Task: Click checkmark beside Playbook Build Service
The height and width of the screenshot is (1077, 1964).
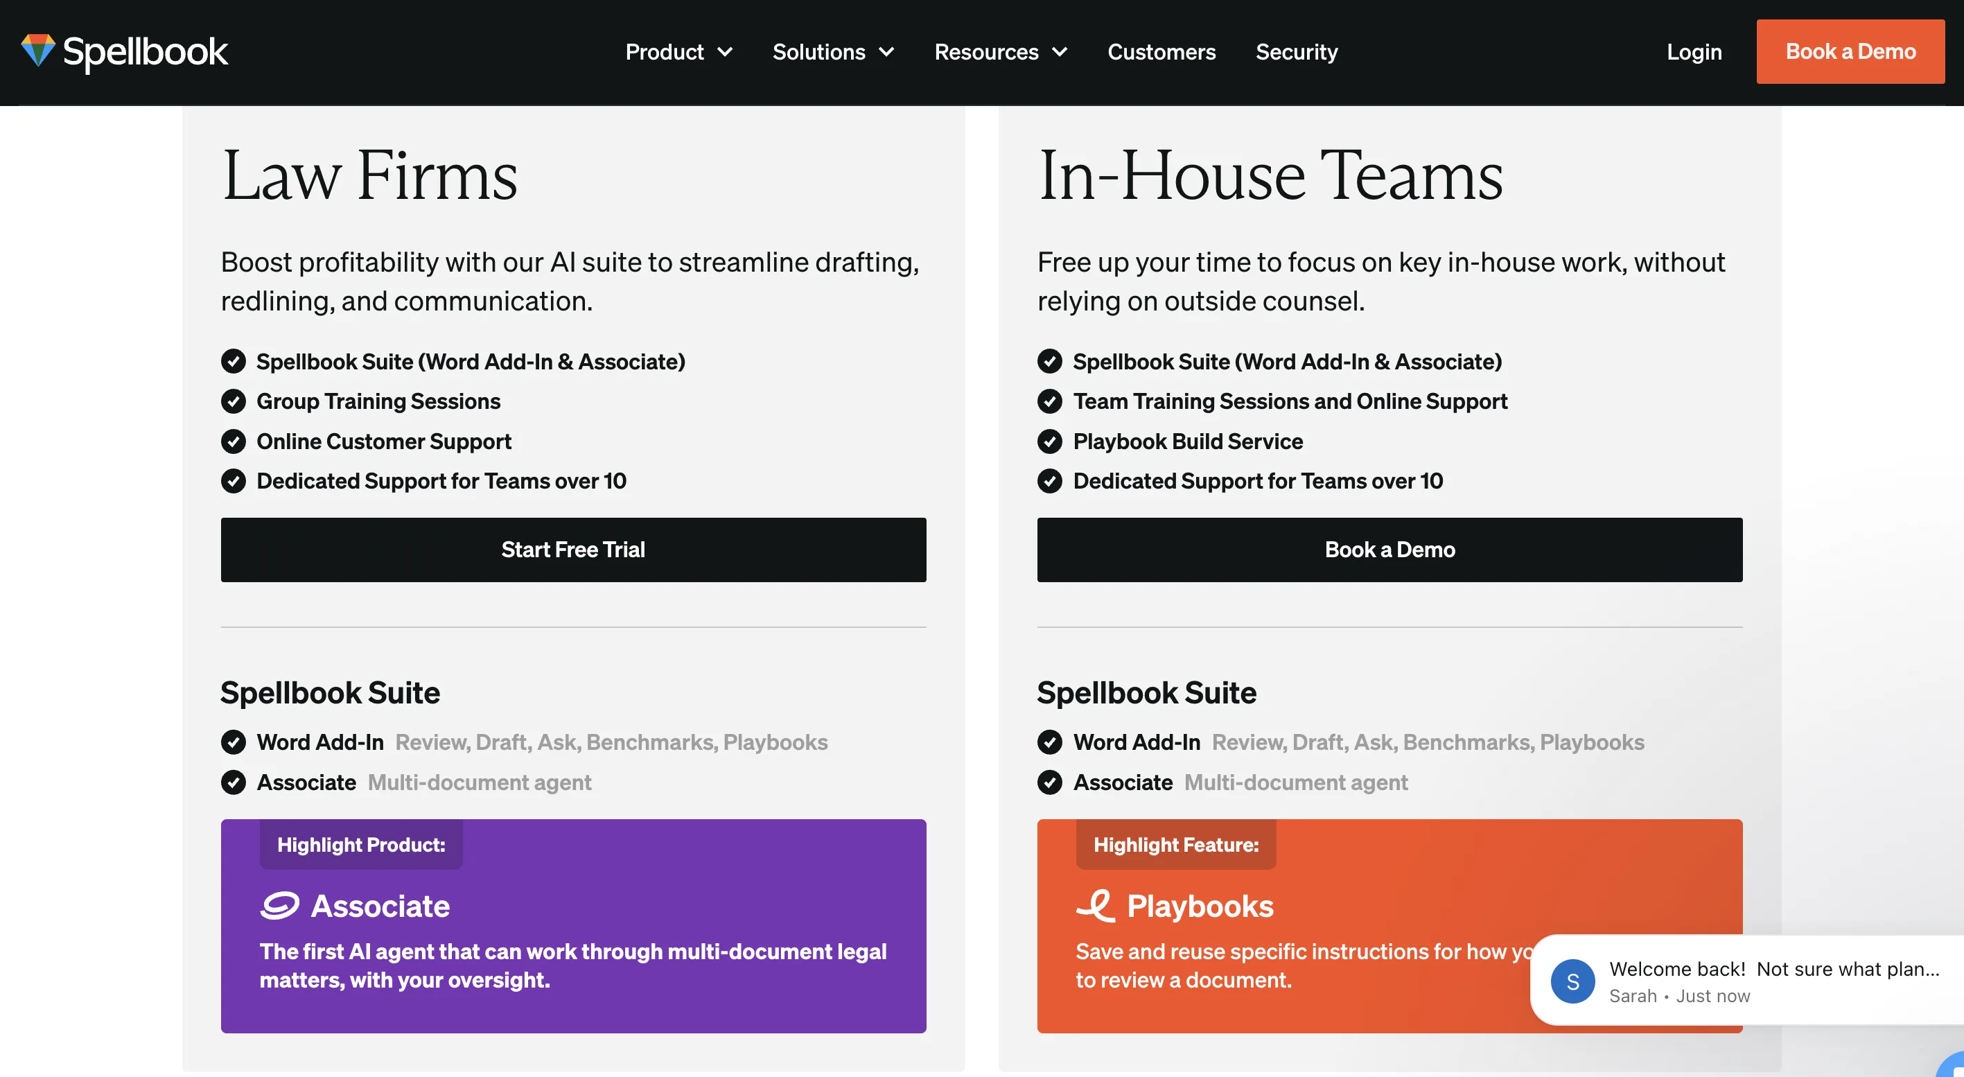Action: coord(1049,441)
